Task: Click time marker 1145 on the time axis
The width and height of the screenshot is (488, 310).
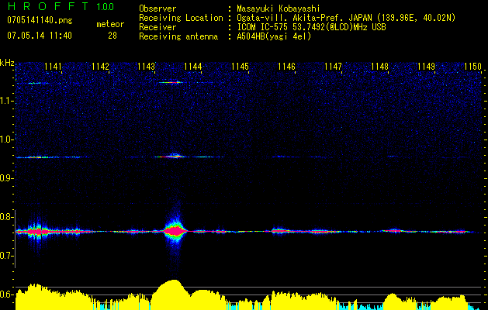Action: tap(240, 67)
